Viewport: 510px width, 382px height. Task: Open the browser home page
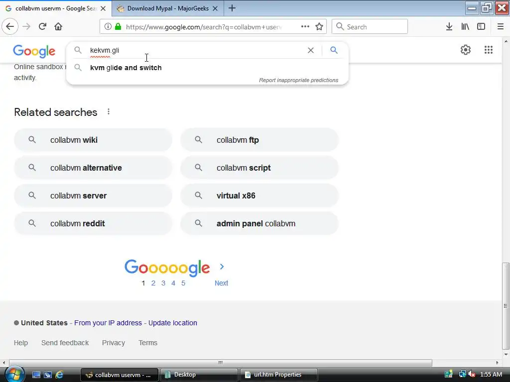[58, 27]
